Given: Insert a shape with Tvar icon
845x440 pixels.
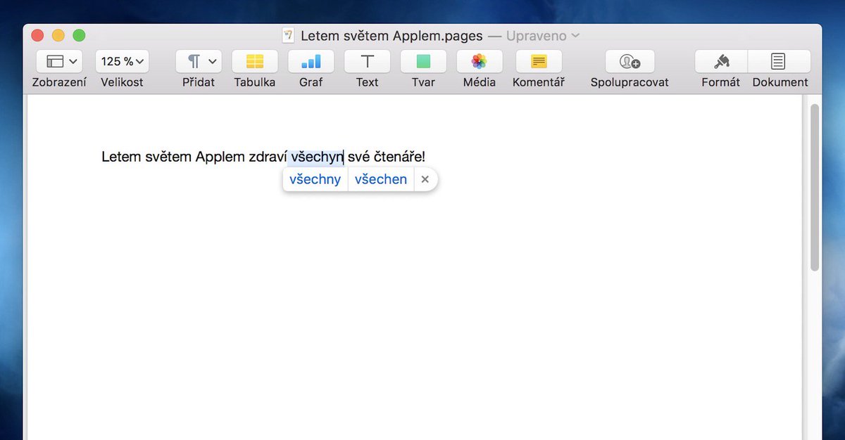Looking at the screenshot, I should (423, 62).
